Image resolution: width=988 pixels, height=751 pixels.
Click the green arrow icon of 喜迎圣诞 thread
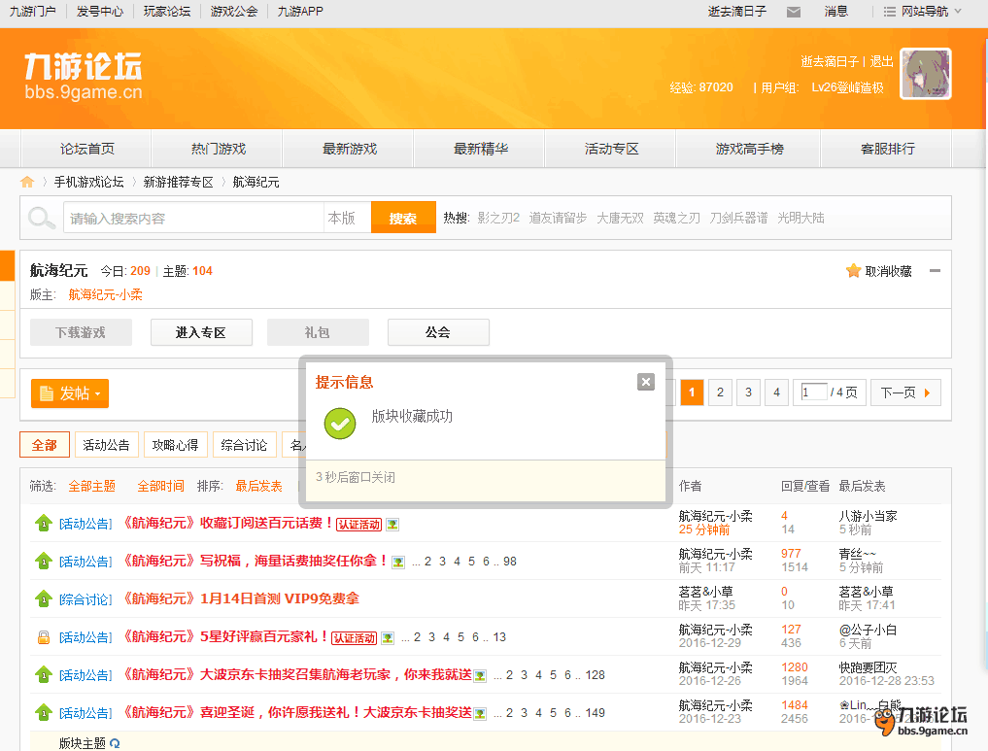coord(44,712)
